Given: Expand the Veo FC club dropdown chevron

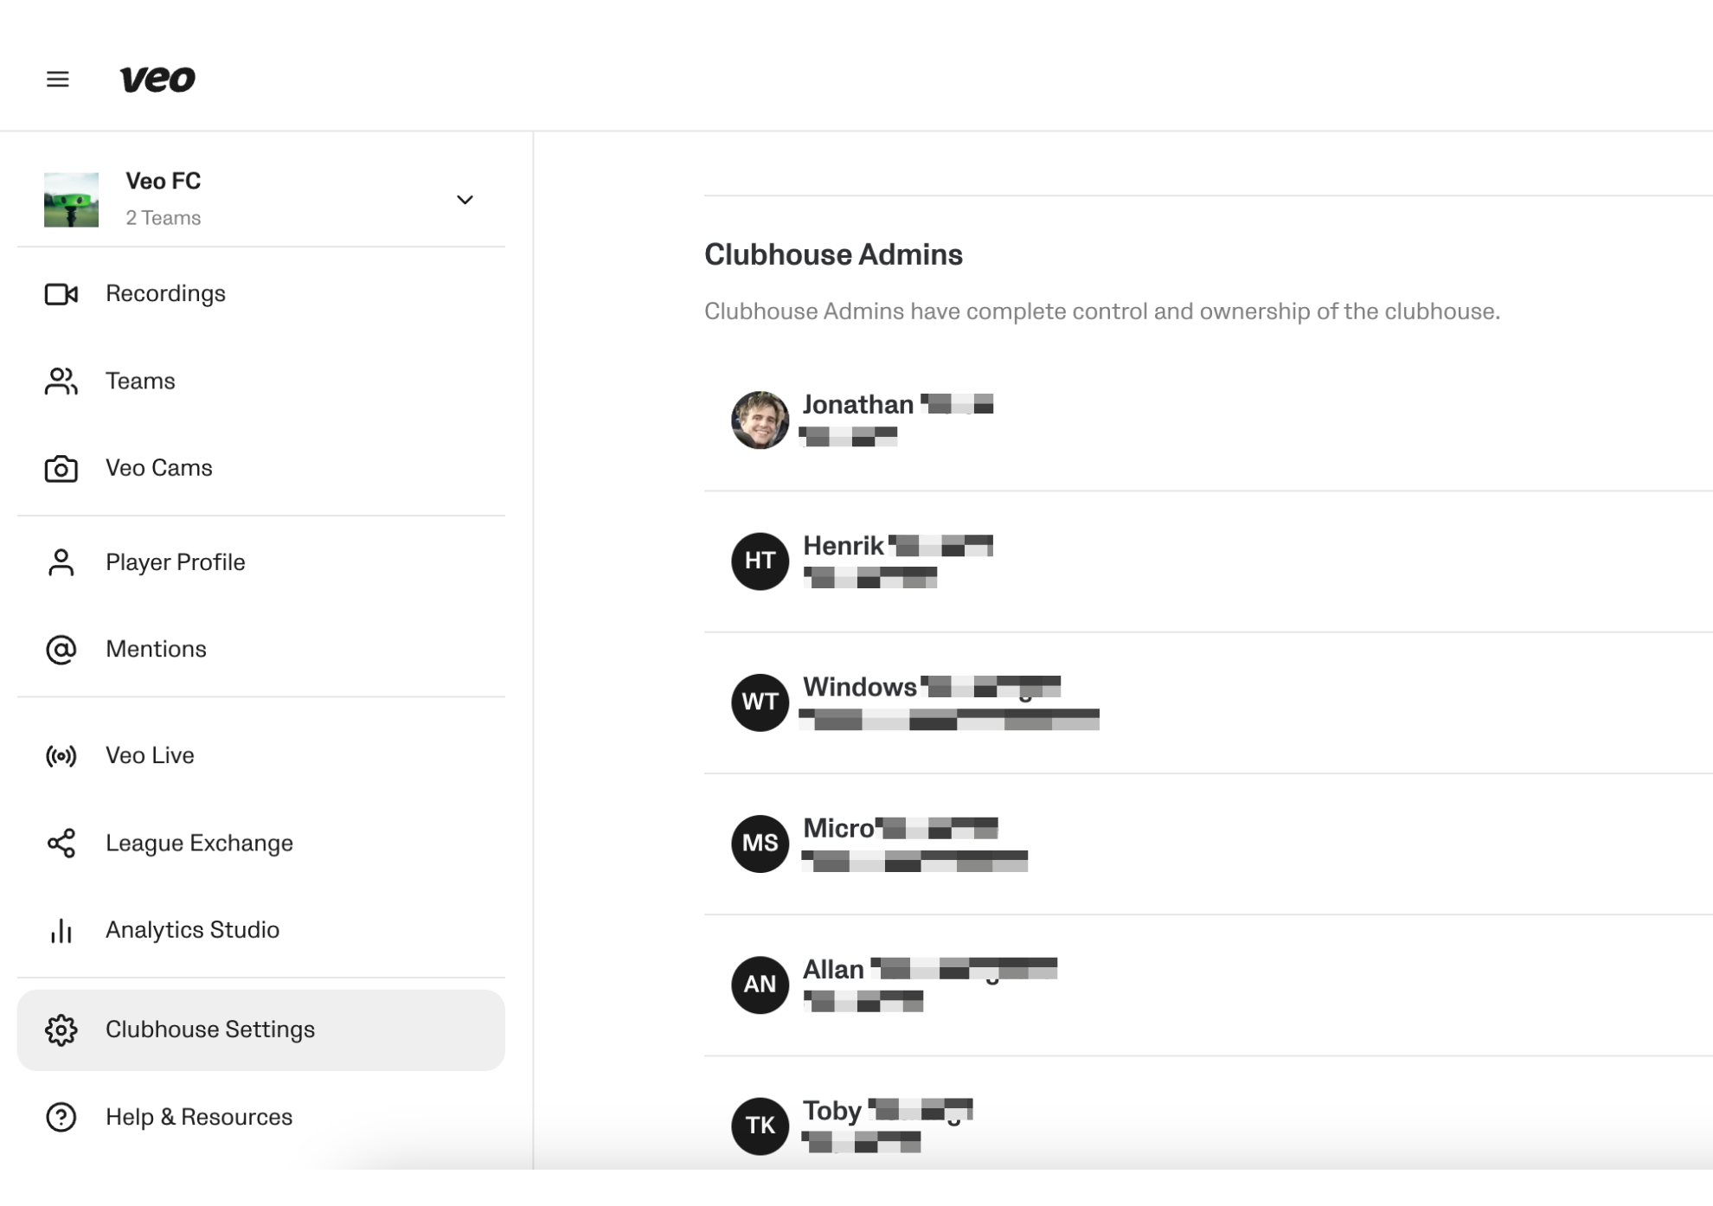Looking at the screenshot, I should point(465,200).
